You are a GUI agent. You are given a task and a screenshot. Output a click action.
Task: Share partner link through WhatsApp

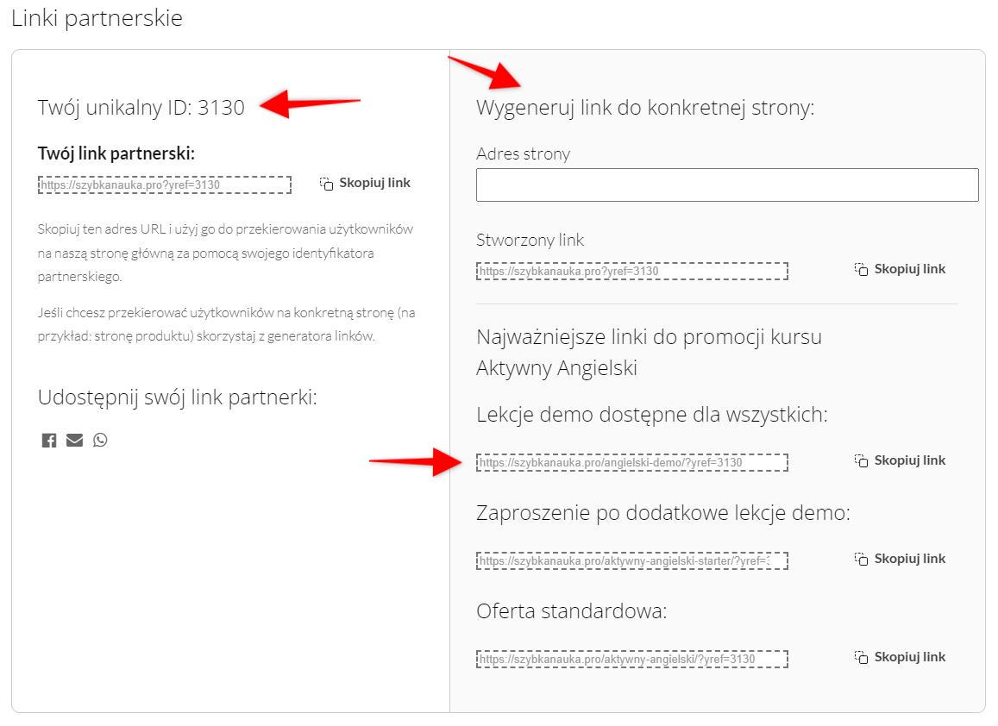(100, 441)
